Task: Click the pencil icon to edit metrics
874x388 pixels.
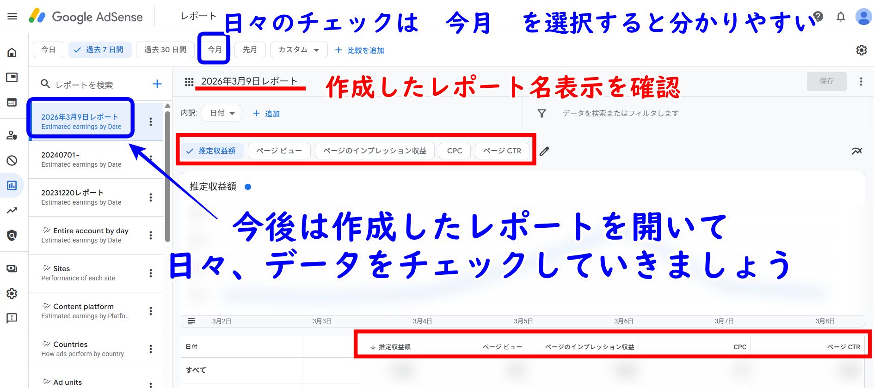Action: 544,151
